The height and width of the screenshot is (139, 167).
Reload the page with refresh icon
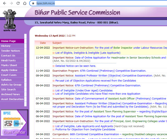click(x=18, y=3)
